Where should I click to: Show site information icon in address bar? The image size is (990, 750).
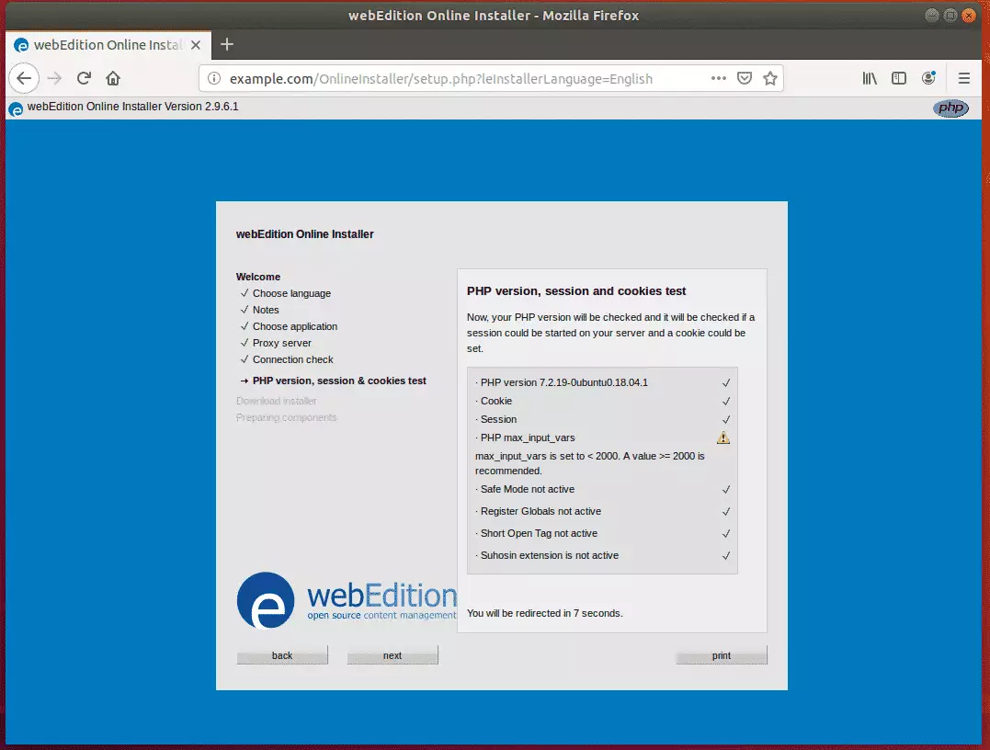(x=215, y=78)
